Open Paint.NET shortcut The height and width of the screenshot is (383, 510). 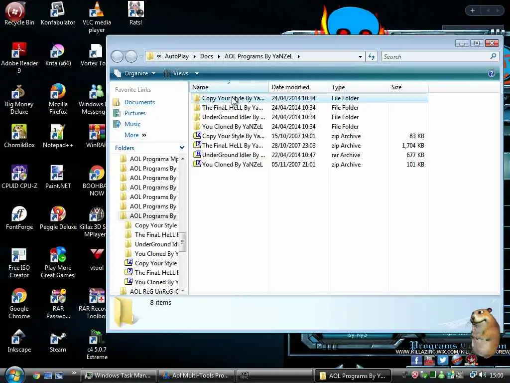[58, 177]
